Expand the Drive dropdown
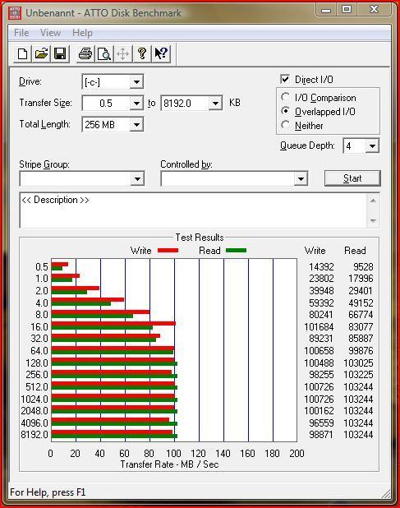The image size is (400, 508). (x=136, y=82)
